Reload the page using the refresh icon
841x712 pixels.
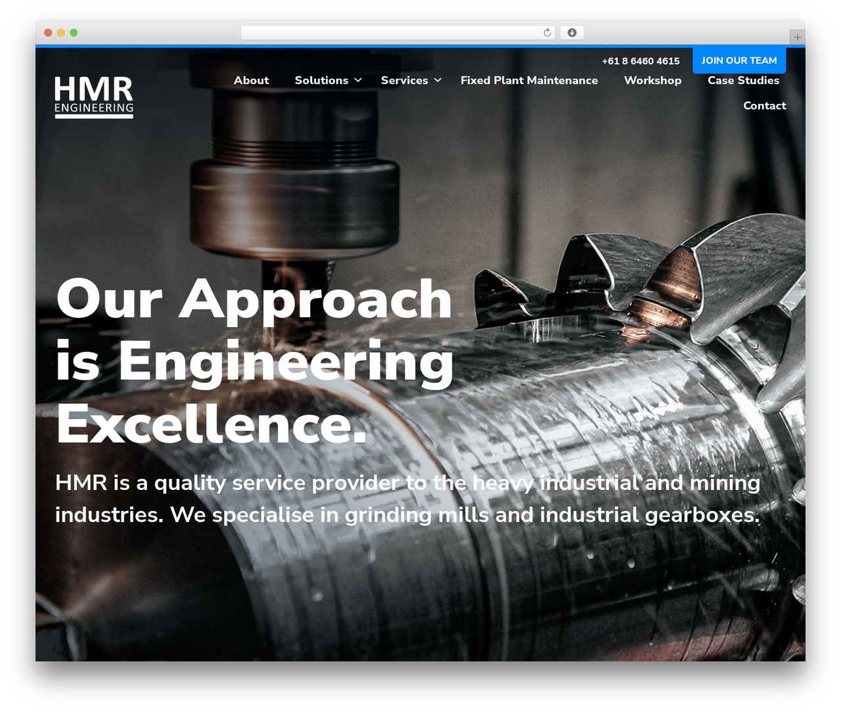click(x=547, y=33)
